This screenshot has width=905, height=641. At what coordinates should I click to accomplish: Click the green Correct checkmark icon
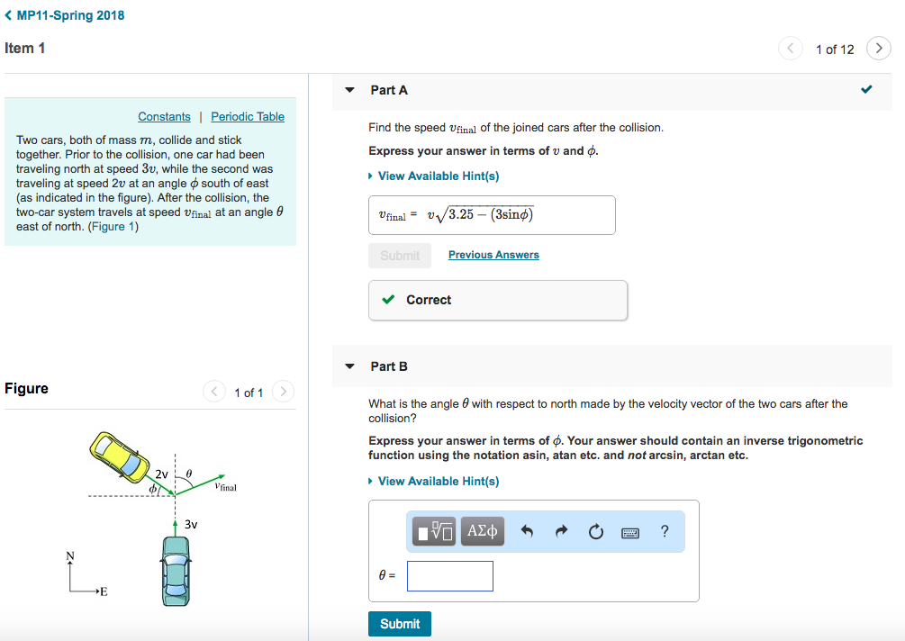point(388,300)
